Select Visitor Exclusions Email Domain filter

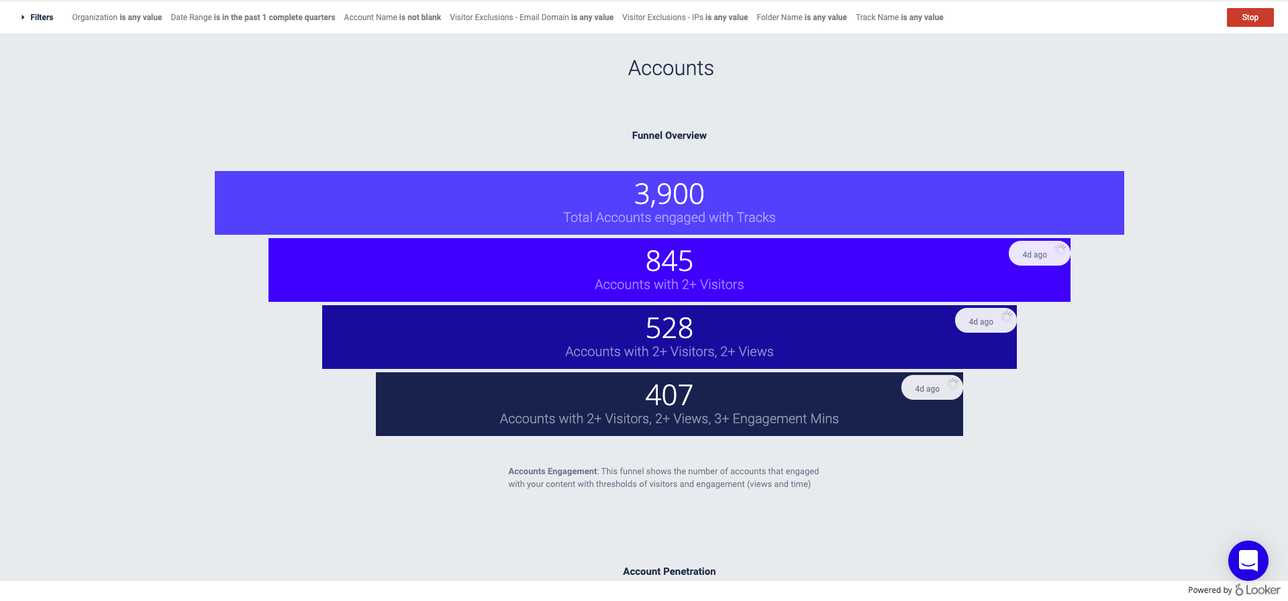(531, 17)
